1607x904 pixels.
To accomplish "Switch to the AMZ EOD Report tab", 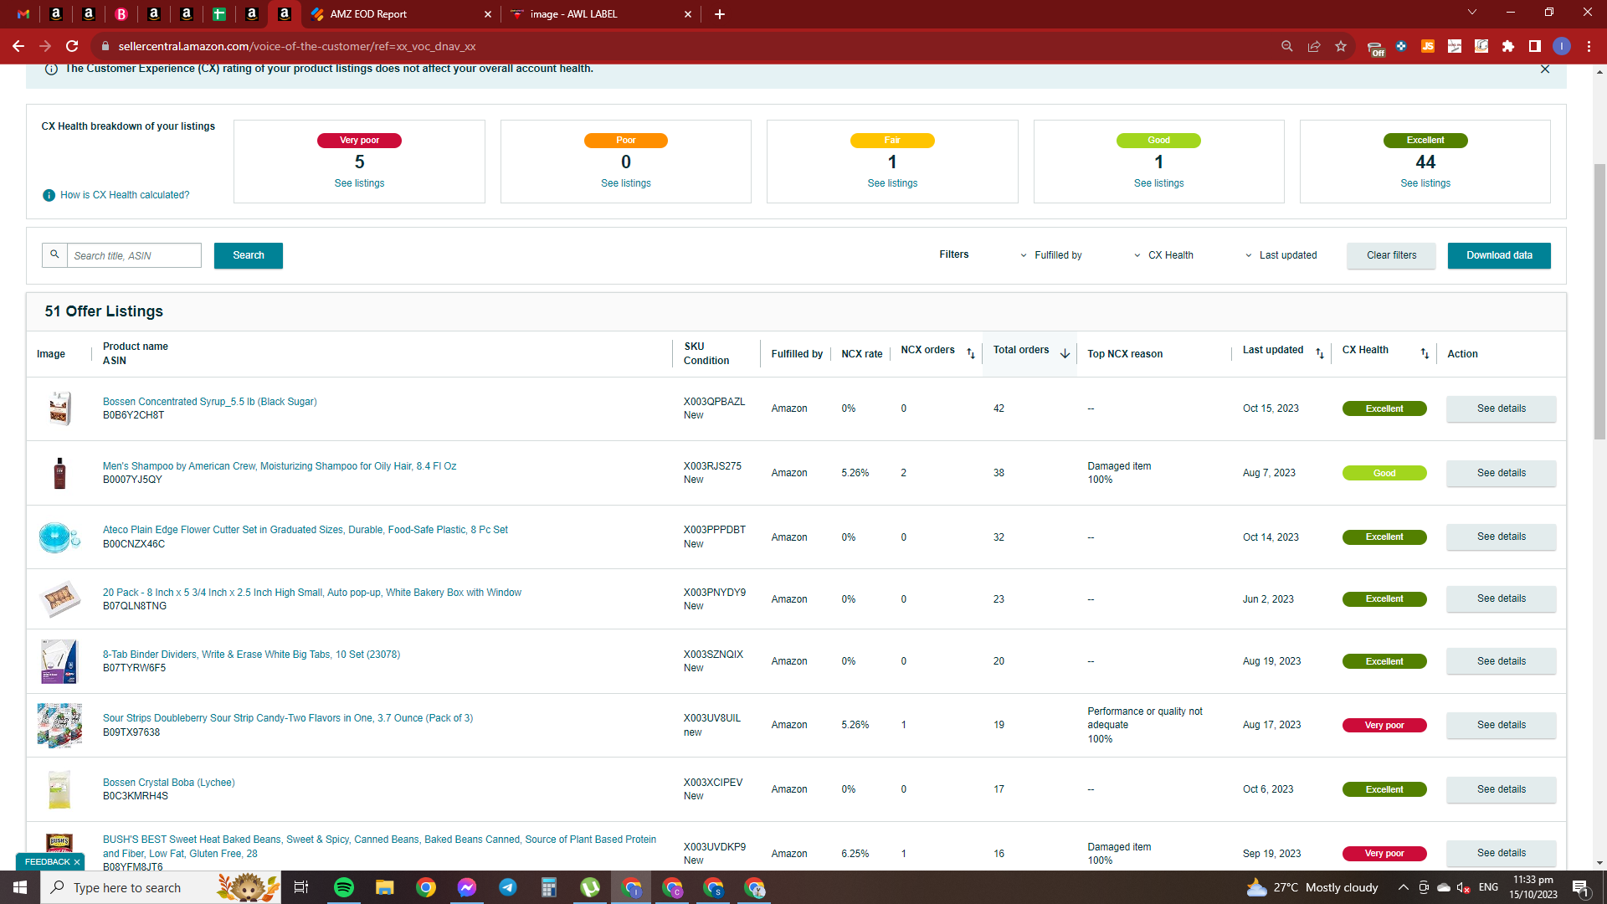I will click(402, 14).
